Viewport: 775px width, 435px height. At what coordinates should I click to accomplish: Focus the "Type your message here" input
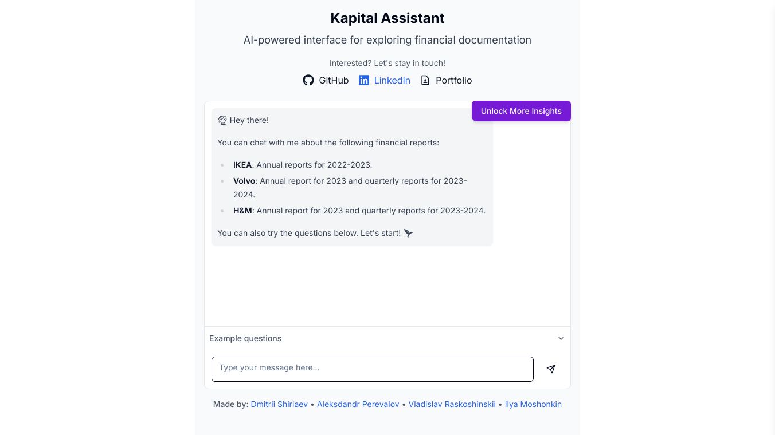(373, 369)
